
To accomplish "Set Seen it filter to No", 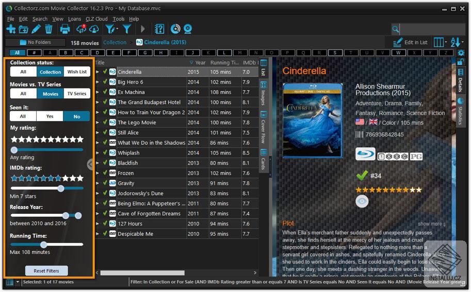I will tap(76, 116).
